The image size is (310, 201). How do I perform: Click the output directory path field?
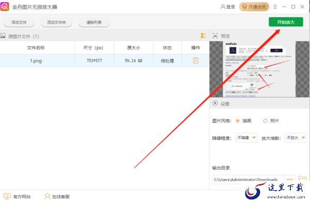pos(249,179)
